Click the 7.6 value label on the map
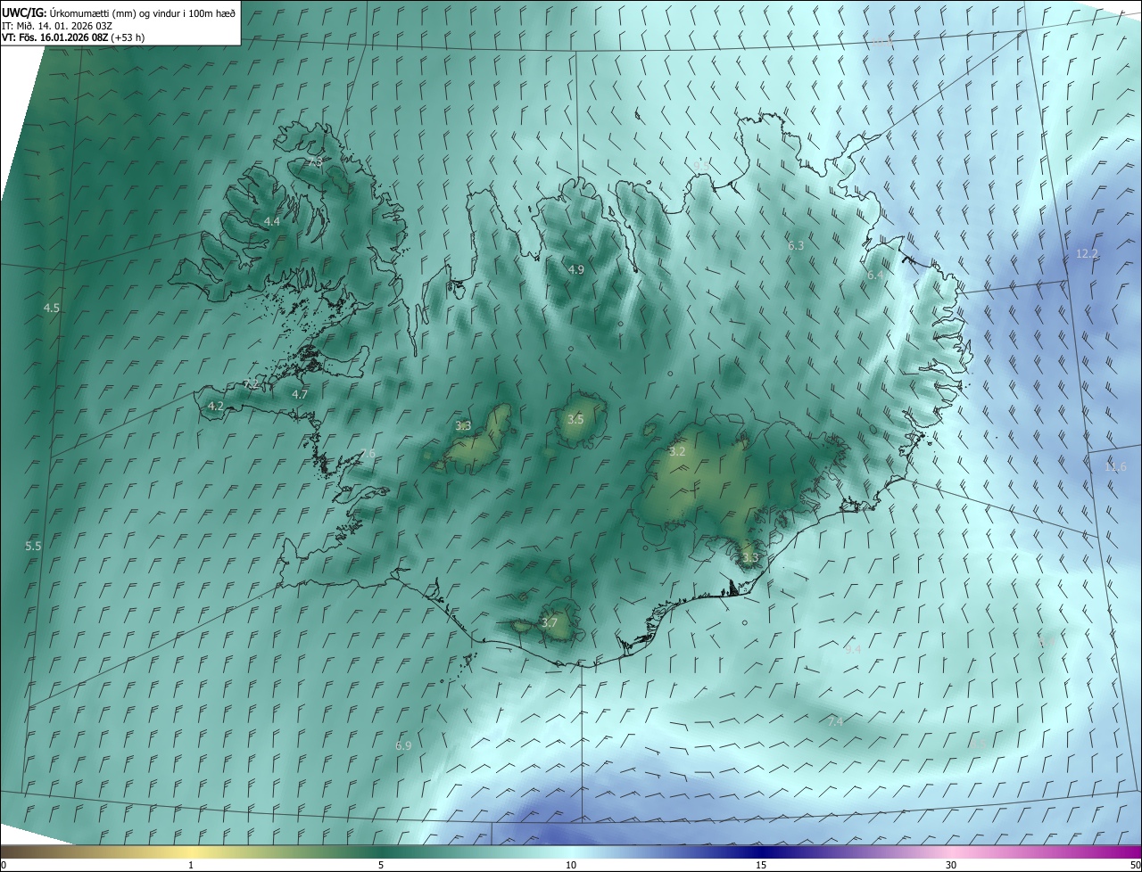Viewport: 1142px width, 872px height. coord(368,454)
